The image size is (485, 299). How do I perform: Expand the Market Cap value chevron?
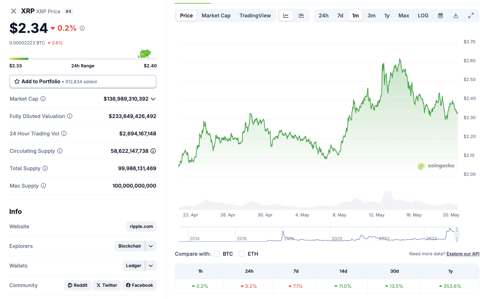(153, 99)
